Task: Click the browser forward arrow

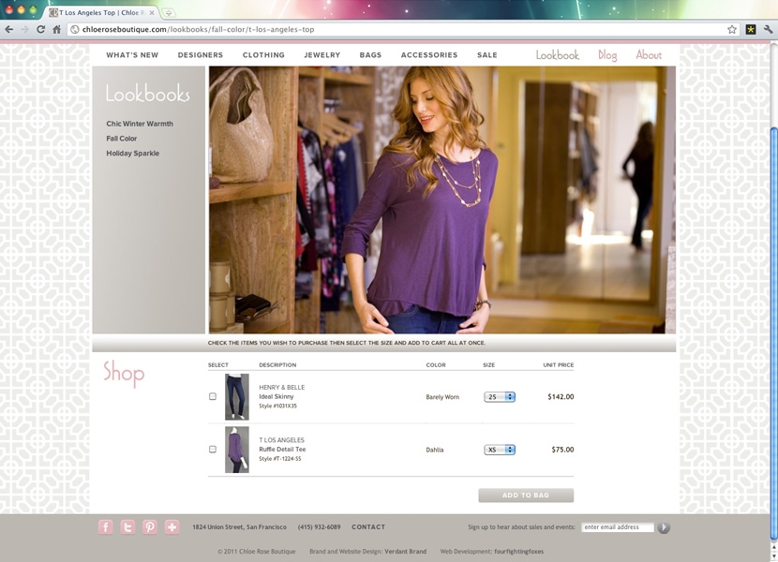Action: [24, 29]
